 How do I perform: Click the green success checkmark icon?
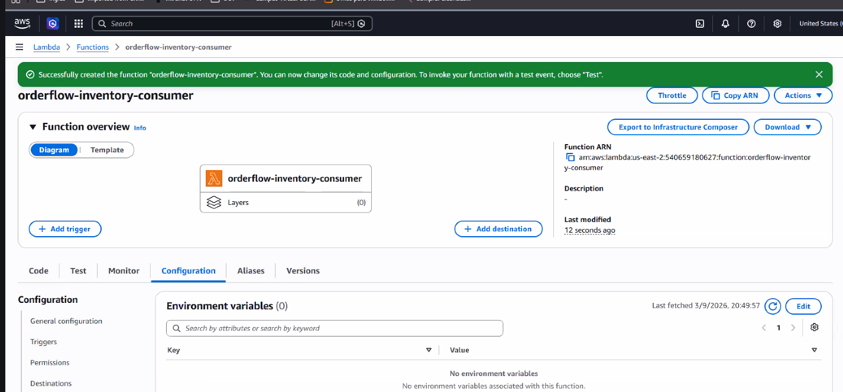click(x=30, y=75)
